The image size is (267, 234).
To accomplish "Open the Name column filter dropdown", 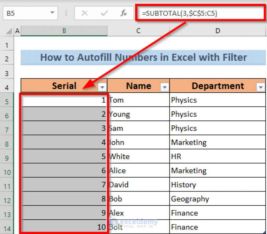I will click(165, 87).
